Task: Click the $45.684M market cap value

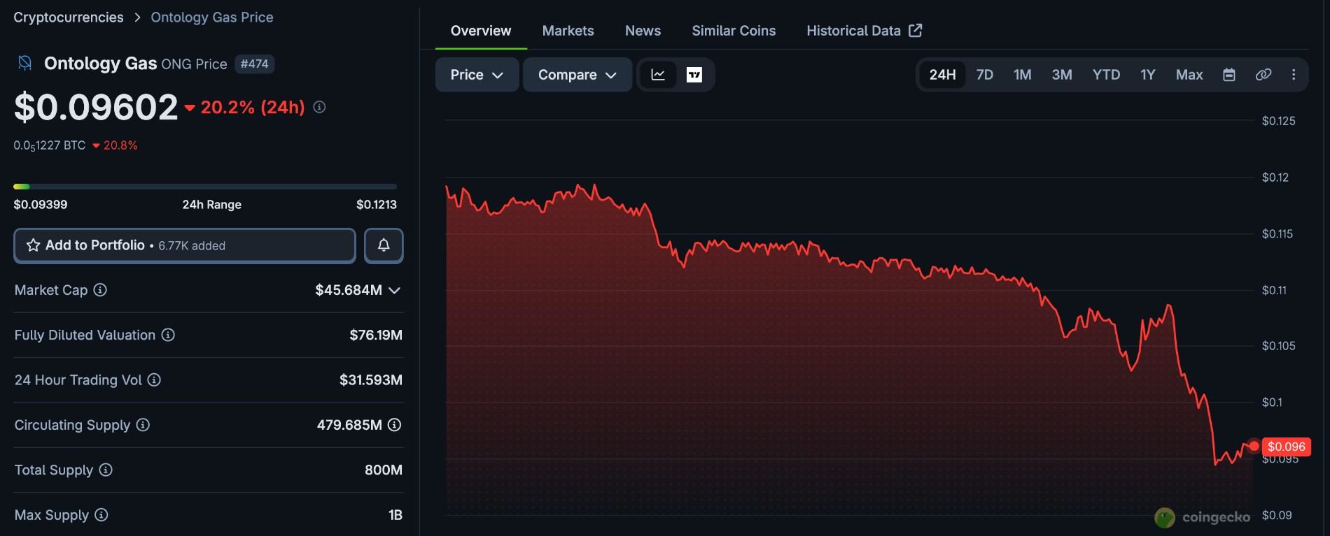Action: point(349,290)
